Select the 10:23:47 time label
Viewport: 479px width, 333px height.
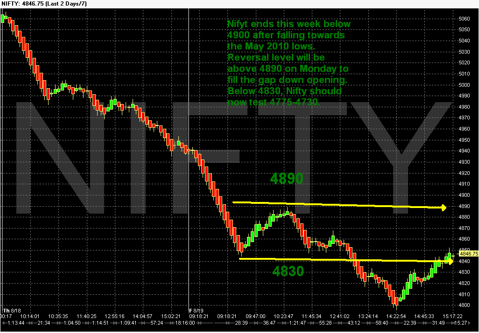(284, 316)
